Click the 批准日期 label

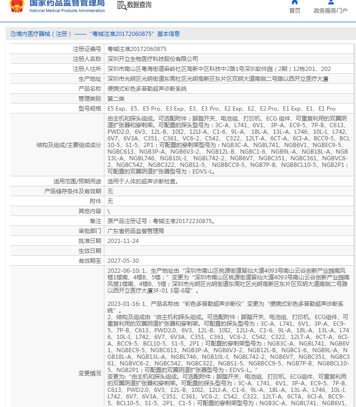point(90,241)
